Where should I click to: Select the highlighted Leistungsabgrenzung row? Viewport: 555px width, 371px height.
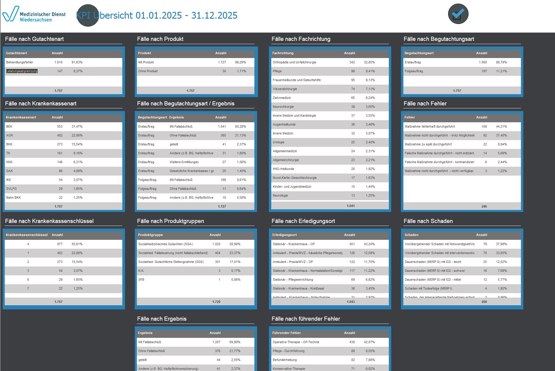tap(22, 71)
